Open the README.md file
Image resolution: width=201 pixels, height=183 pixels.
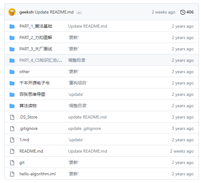pos(31,151)
